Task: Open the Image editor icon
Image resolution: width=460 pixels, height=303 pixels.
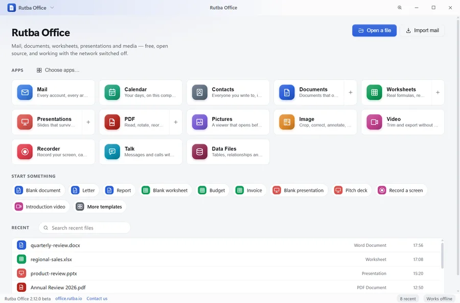Action: point(287,122)
